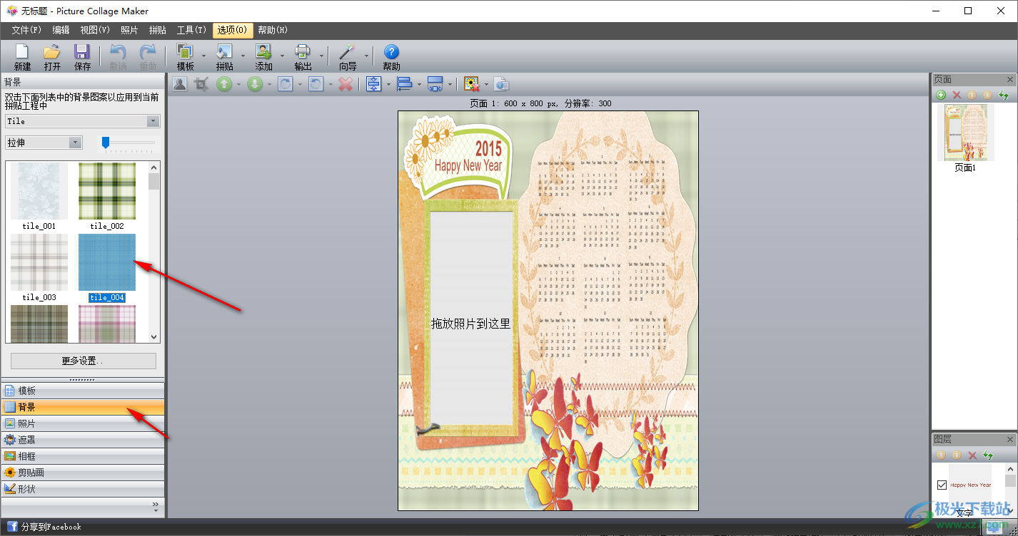Switch to 照片 sidebar section
Image resolution: width=1018 pixels, height=536 pixels.
tap(82, 423)
